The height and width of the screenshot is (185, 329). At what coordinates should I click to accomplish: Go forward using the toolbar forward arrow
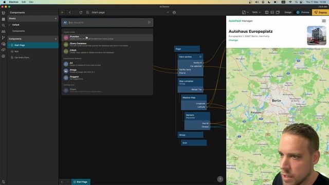pos(76,12)
